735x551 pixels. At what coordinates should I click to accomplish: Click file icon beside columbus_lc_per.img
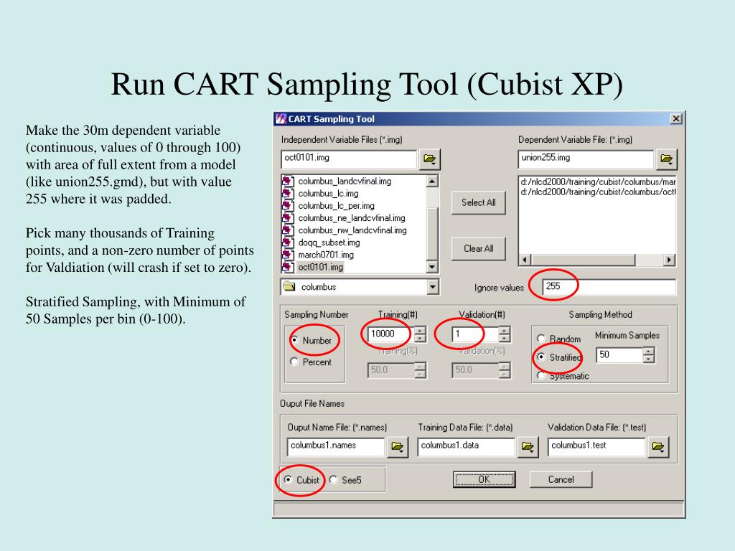click(288, 206)
